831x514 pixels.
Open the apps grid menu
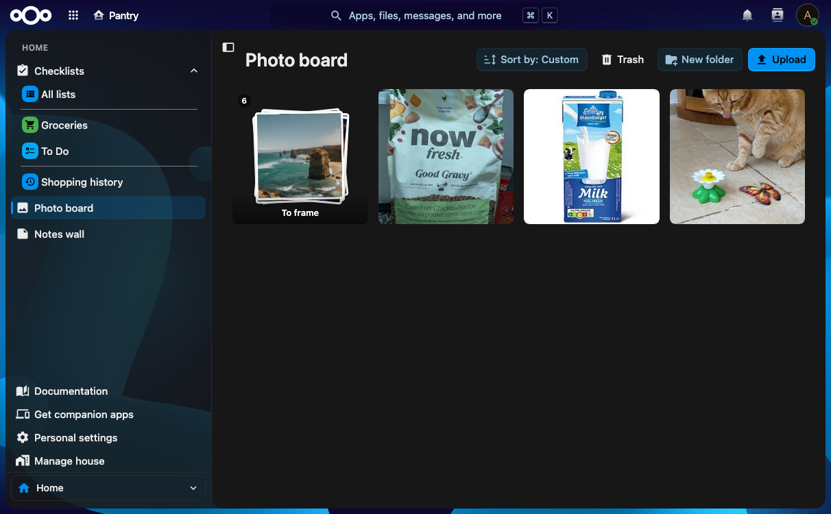(x=73, y=15)
